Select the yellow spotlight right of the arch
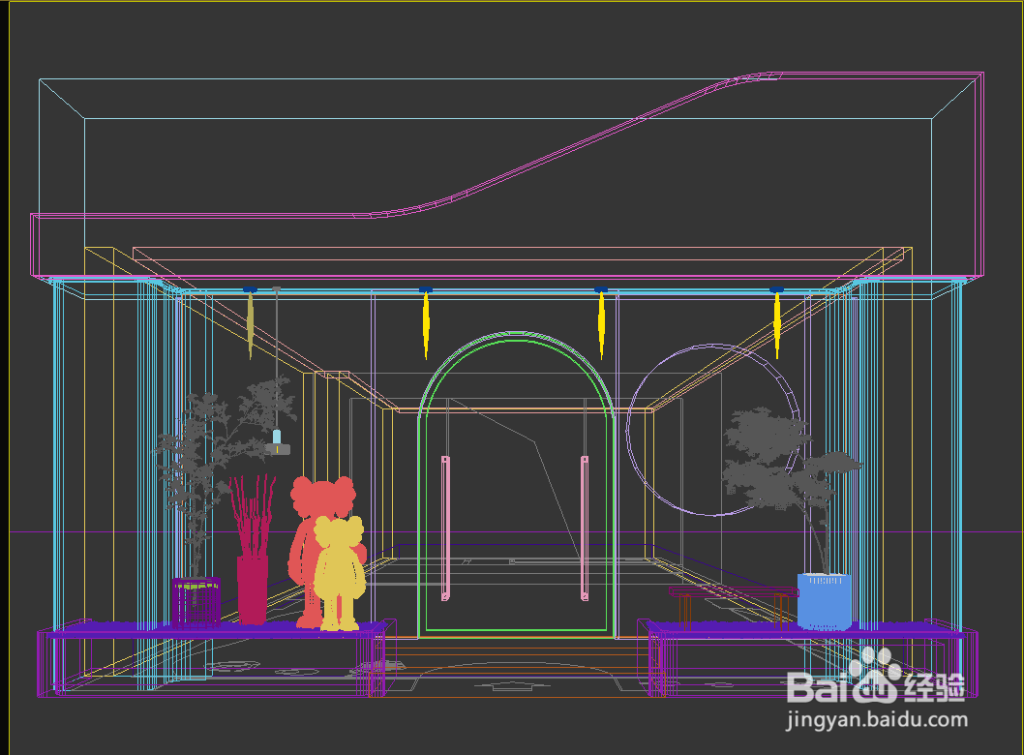The width and height of the screenshot is (1024, 755). [601, 323]
